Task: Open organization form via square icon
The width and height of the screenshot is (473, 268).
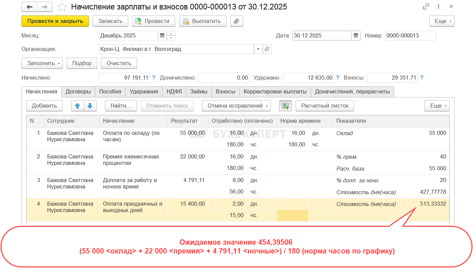Action: 267,49
